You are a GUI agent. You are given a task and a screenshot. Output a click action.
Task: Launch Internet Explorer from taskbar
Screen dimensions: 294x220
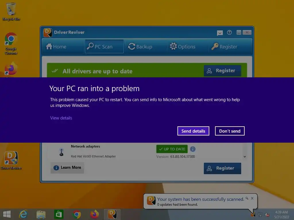pos(23,214)
